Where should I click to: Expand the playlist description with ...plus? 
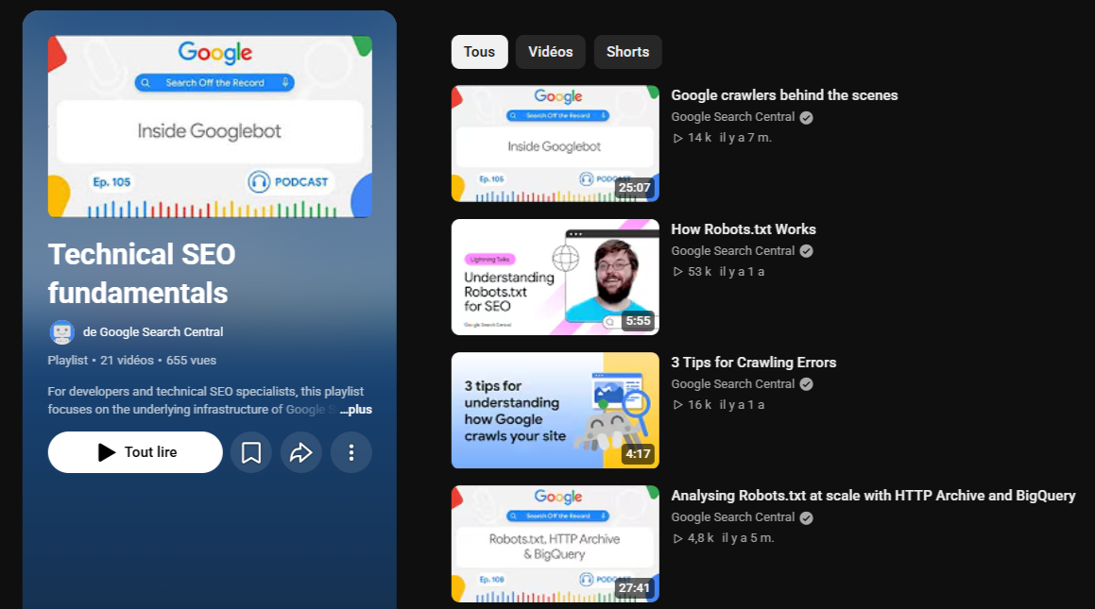click(x=355, y=410)
